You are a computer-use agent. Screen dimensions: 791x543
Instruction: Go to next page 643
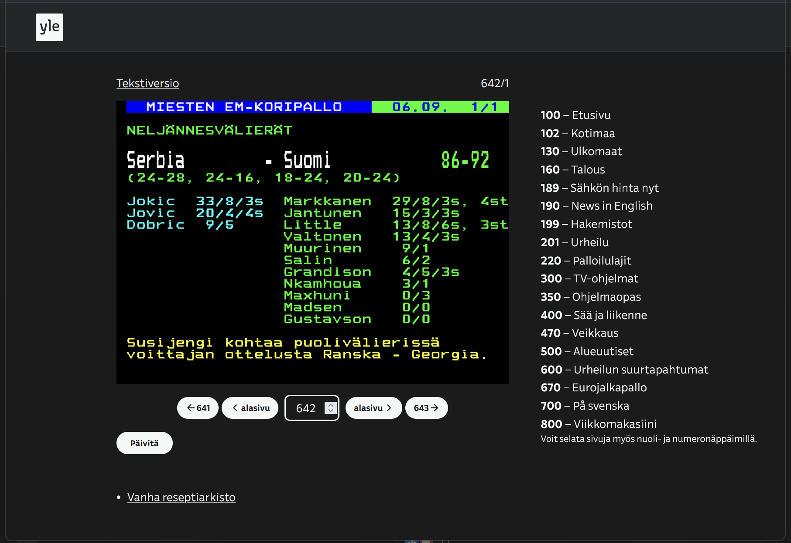point(426,408)
